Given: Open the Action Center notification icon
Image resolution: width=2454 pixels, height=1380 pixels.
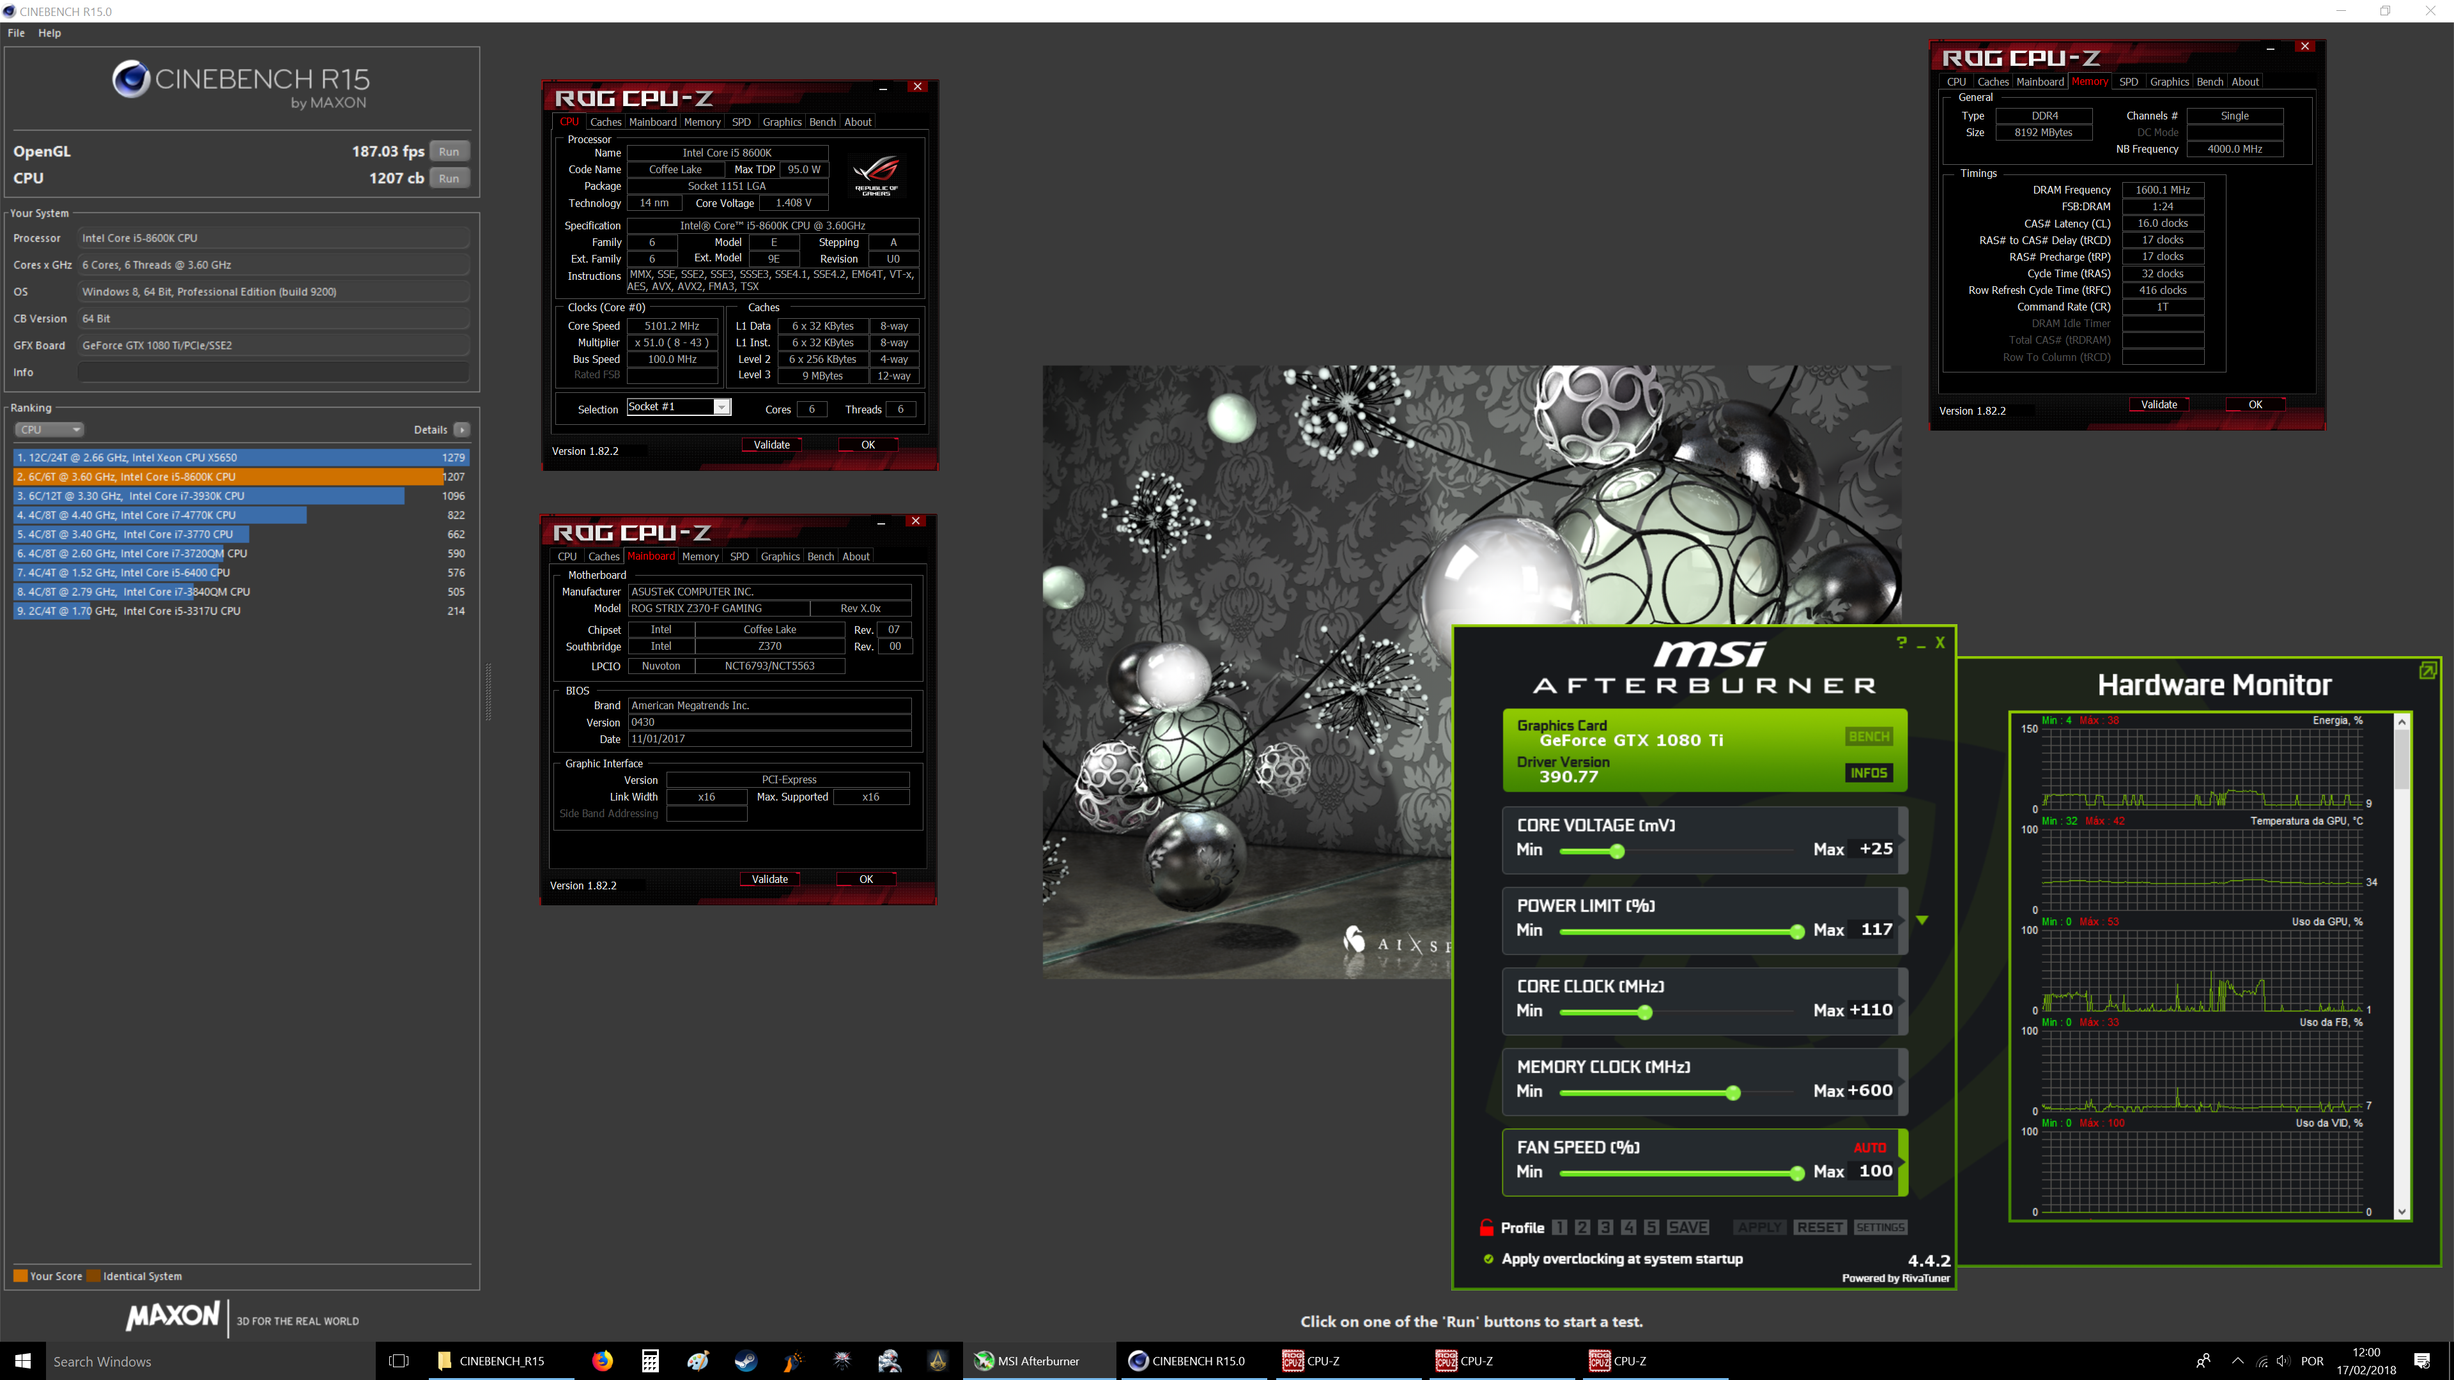Looking at the screenshot, I should (2423, 1361).
